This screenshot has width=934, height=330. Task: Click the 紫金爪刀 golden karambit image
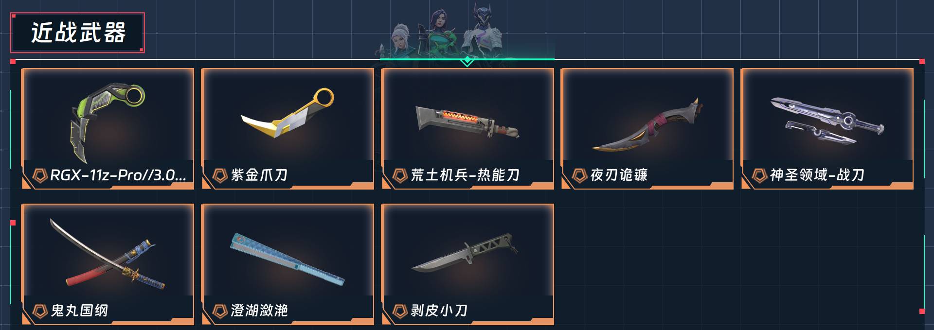coord(287,113)
